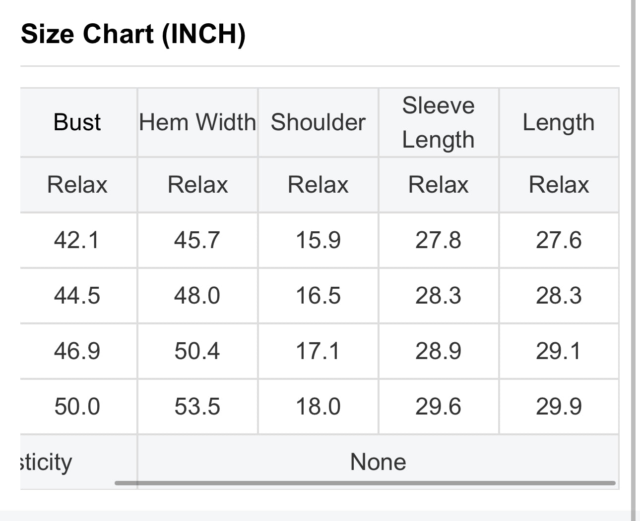Click hem width value 45.7
Screen dimensions: 640x521
coord(197,240)
